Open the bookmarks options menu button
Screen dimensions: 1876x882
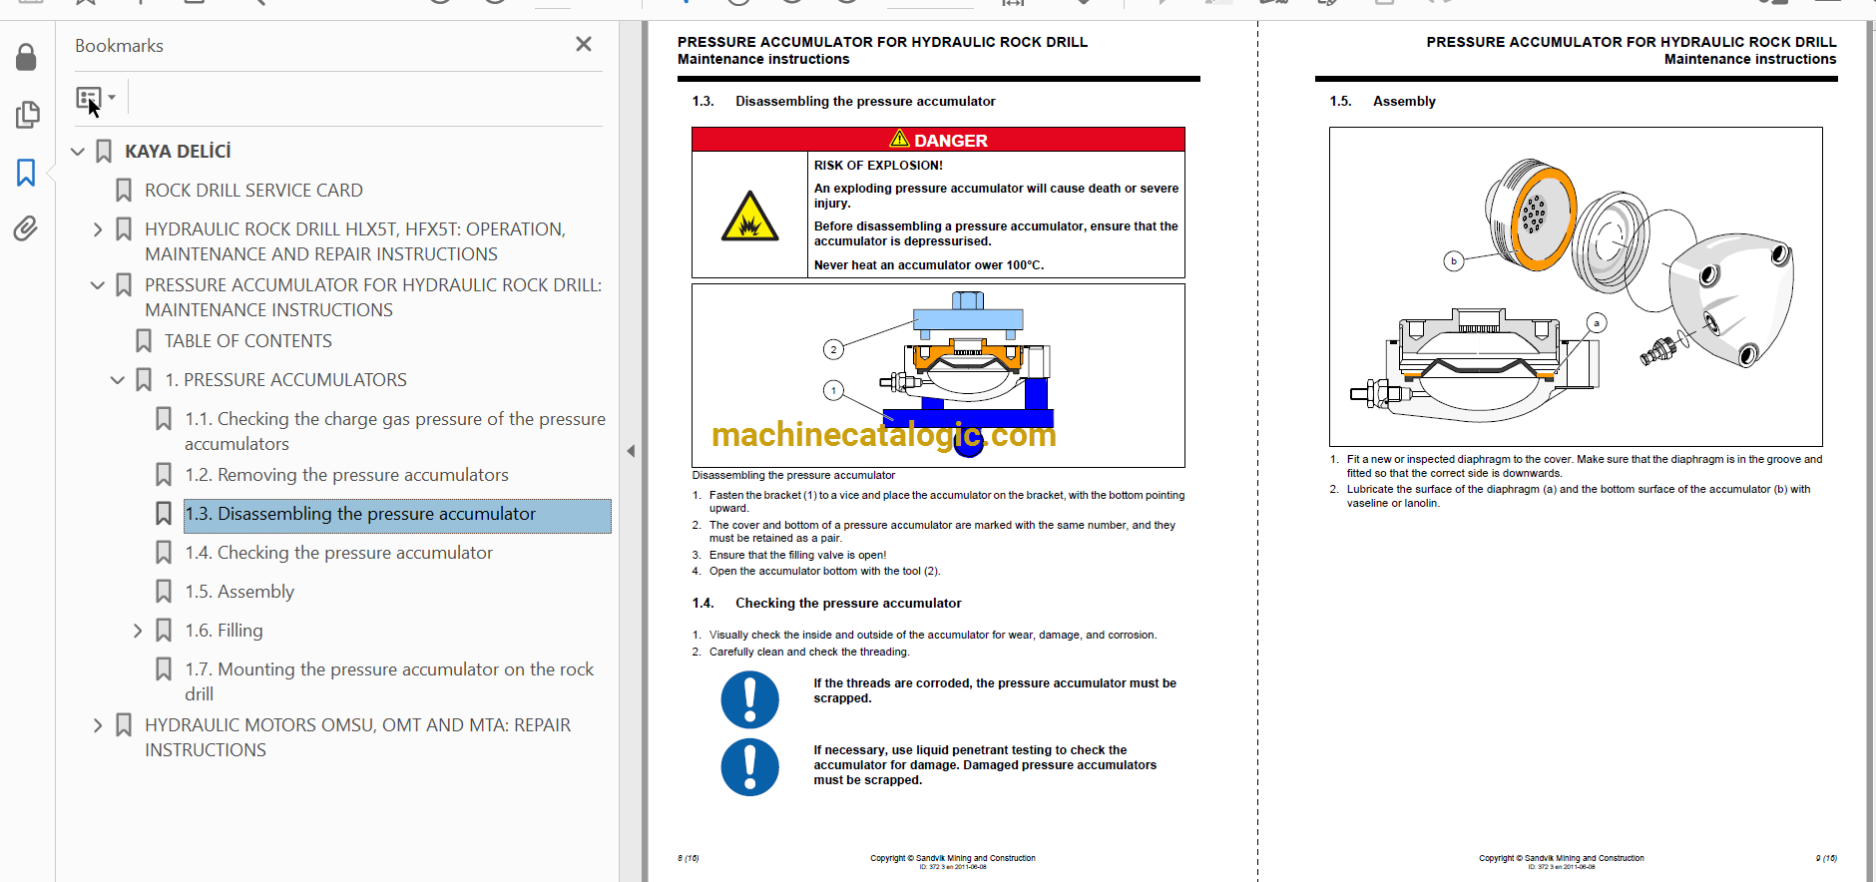click(96, 98)
